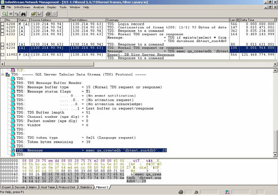Click the decode pane vertical scrollbar thumb
The height and width of the screenshot is (195, 278).
point(275,141)
